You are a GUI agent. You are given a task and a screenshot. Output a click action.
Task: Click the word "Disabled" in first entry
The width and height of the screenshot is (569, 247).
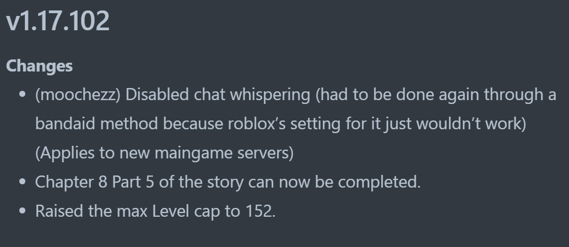157,95
